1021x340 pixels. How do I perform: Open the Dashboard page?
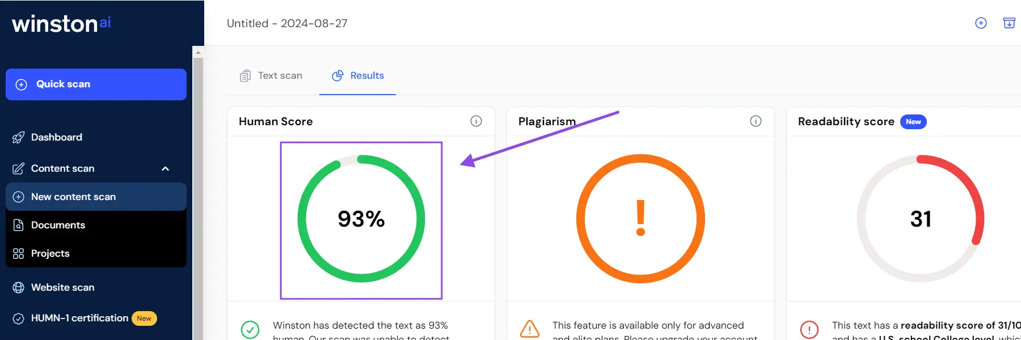[x=56, y=137]
